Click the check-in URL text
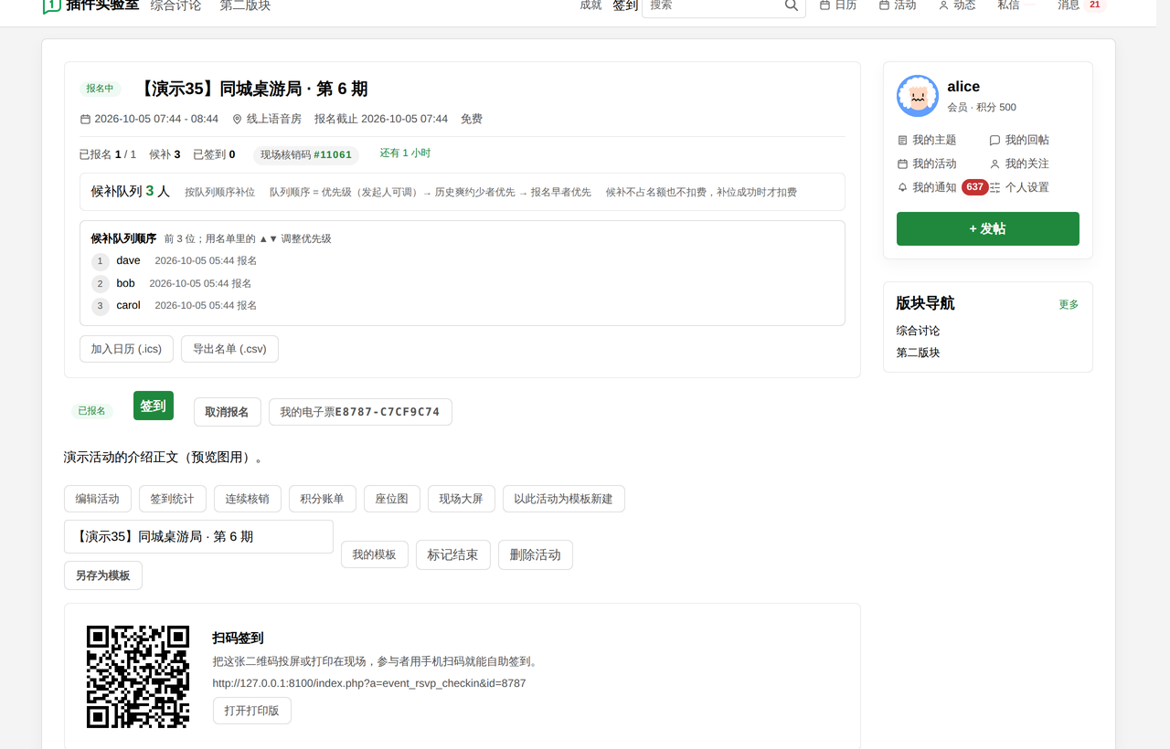This screenshot has height=749, width=1170. coord(369,683)
